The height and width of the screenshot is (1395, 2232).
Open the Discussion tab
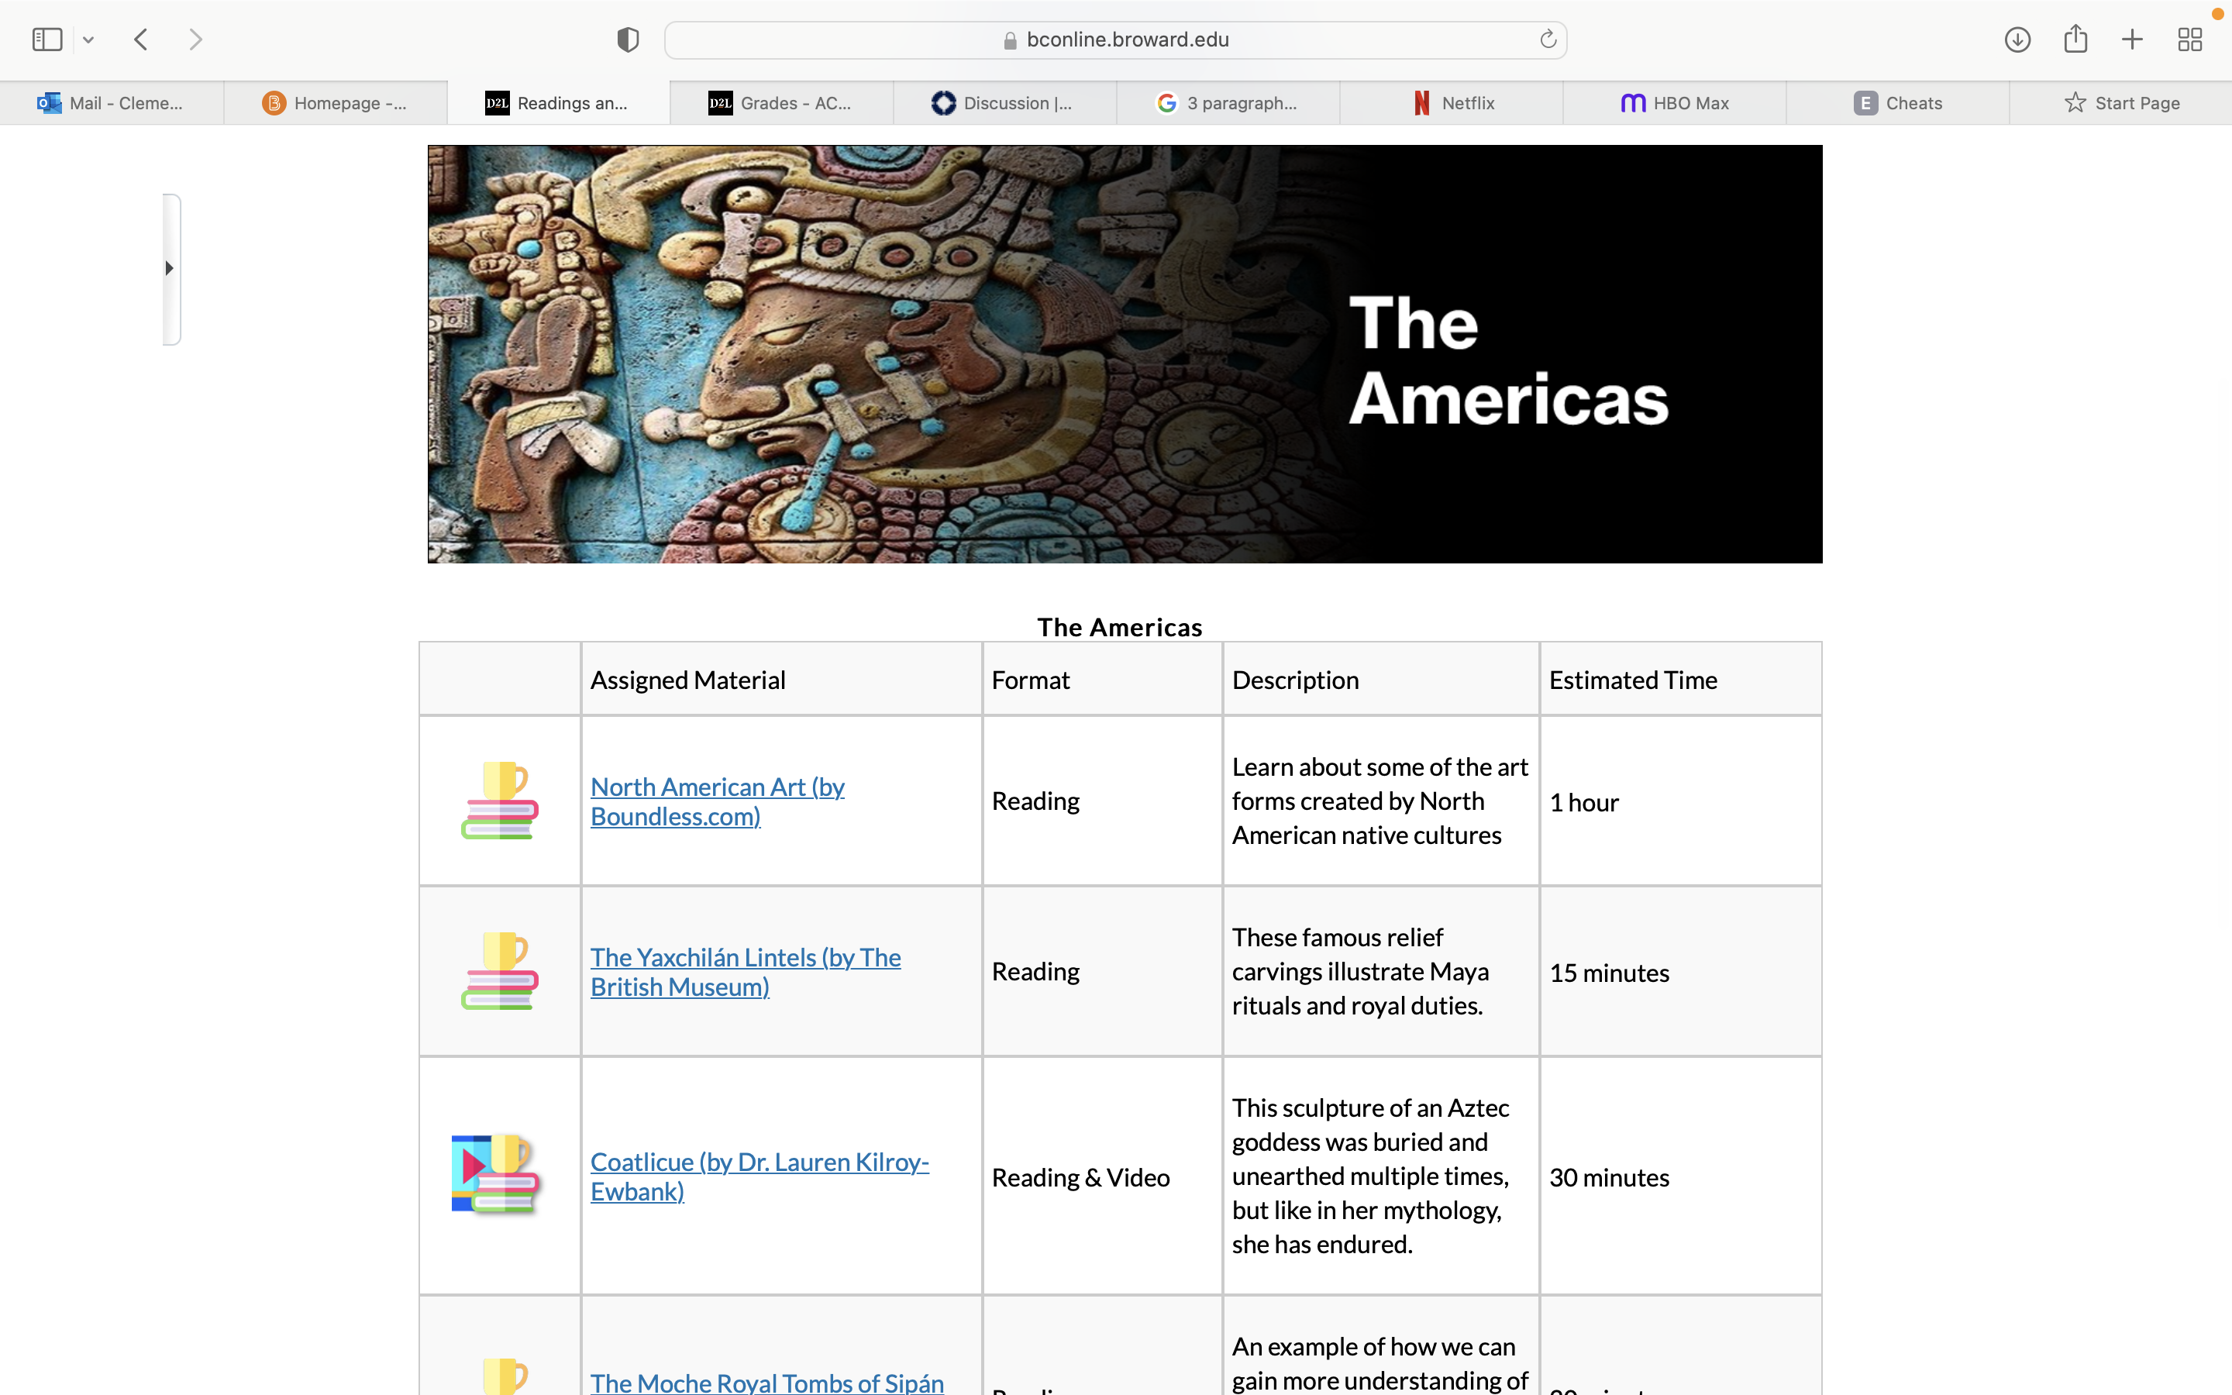(1004, 103)
